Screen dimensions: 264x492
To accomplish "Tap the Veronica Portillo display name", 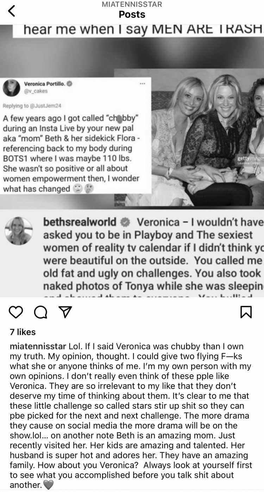I will [x=45, y=84].
